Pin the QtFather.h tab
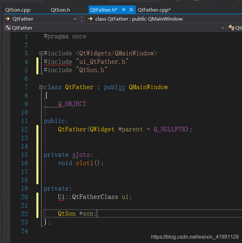The height and width of the screenshot is (243, 242). tap(123, 10)
